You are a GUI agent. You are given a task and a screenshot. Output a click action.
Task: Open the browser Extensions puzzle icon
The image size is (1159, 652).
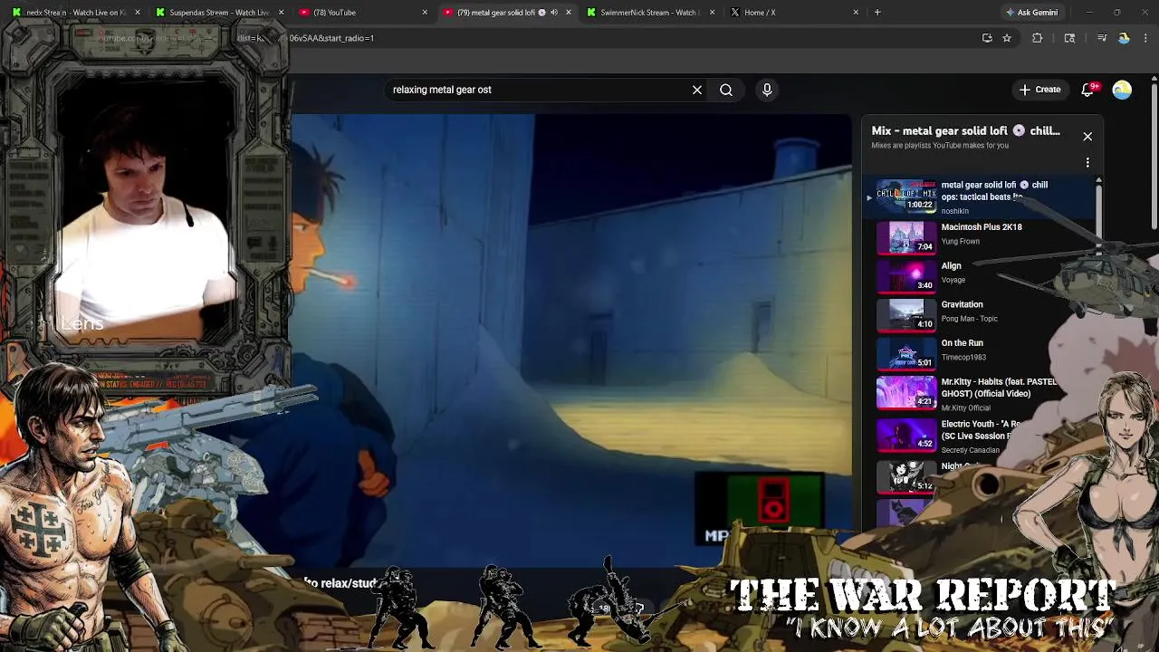click(1038, 38)
